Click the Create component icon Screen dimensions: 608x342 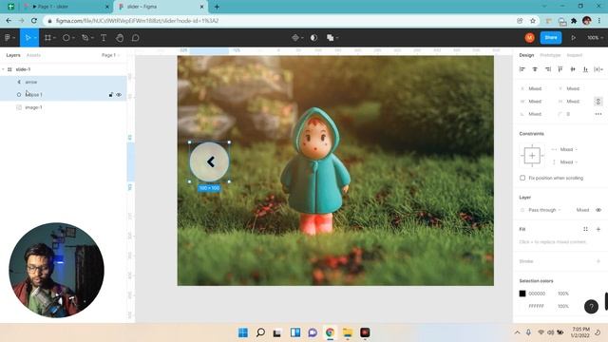point(295,38)
